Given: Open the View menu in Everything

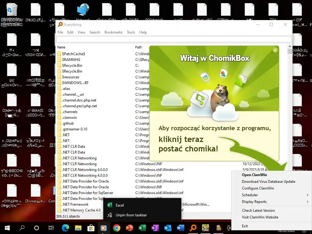Looking at the screenshot, I should pos(81,32).
